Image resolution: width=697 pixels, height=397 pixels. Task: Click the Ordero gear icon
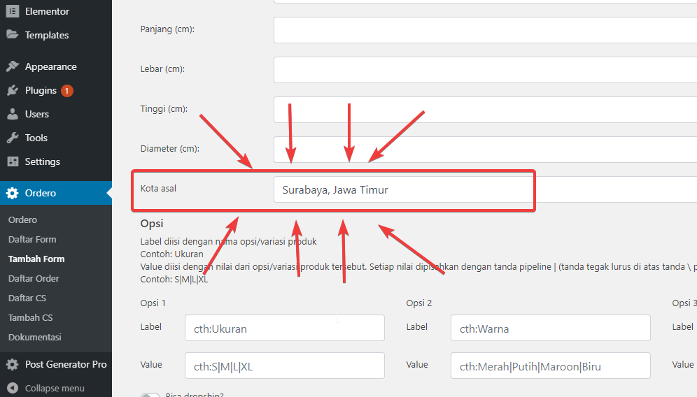13,193
